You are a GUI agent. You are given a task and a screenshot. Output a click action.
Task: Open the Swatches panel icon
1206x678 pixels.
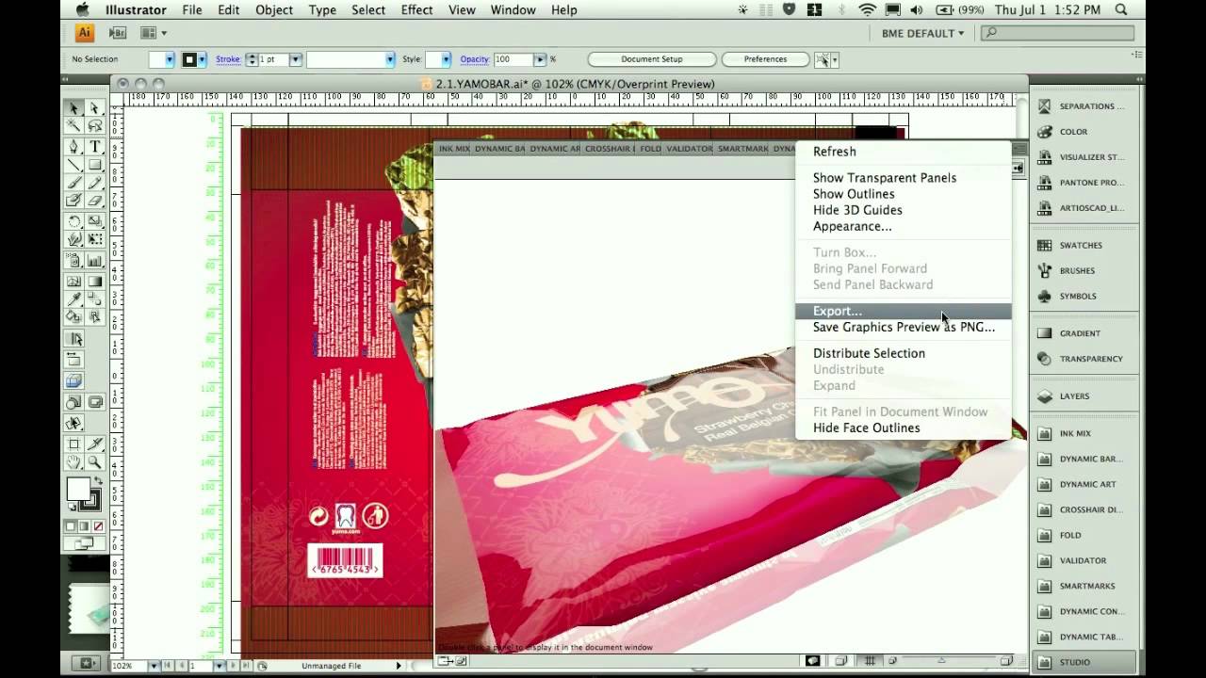click(x=1044, y=245)
